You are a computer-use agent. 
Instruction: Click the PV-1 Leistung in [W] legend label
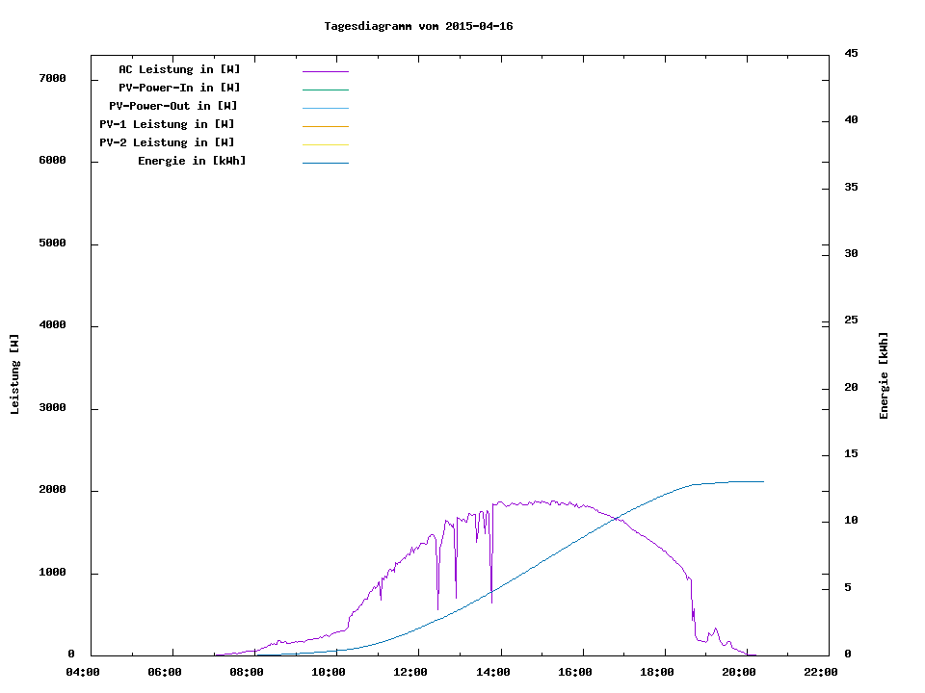point(167,124)
